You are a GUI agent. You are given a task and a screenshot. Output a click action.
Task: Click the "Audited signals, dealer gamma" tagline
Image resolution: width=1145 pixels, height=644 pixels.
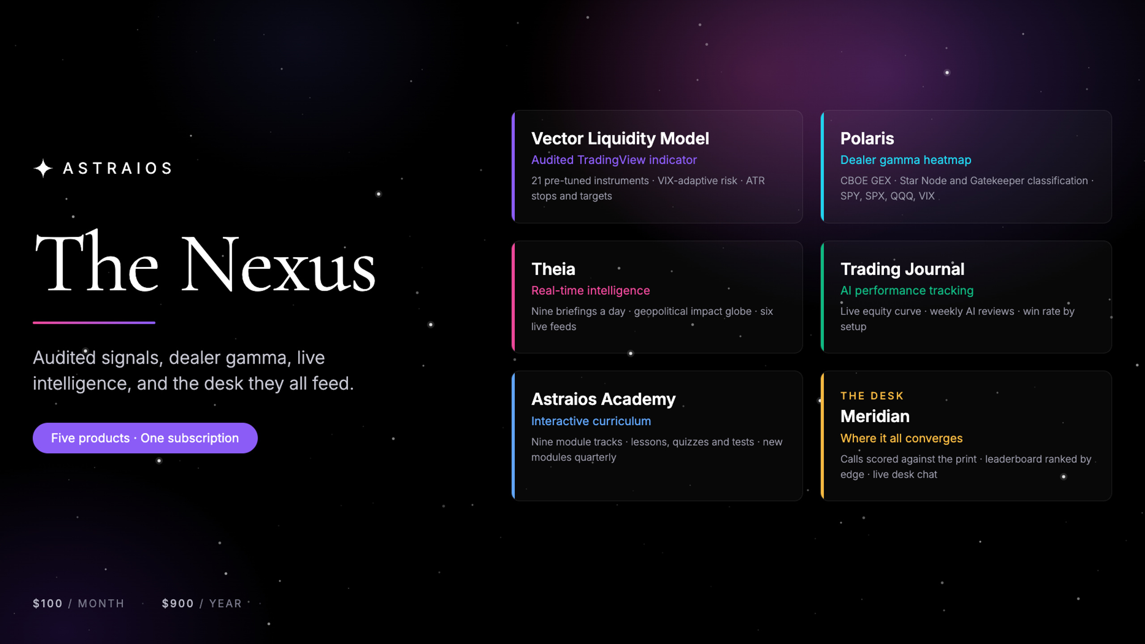click(x=193, y=370)
